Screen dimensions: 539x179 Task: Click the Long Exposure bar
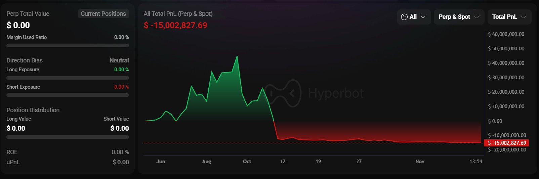(68, 78)
